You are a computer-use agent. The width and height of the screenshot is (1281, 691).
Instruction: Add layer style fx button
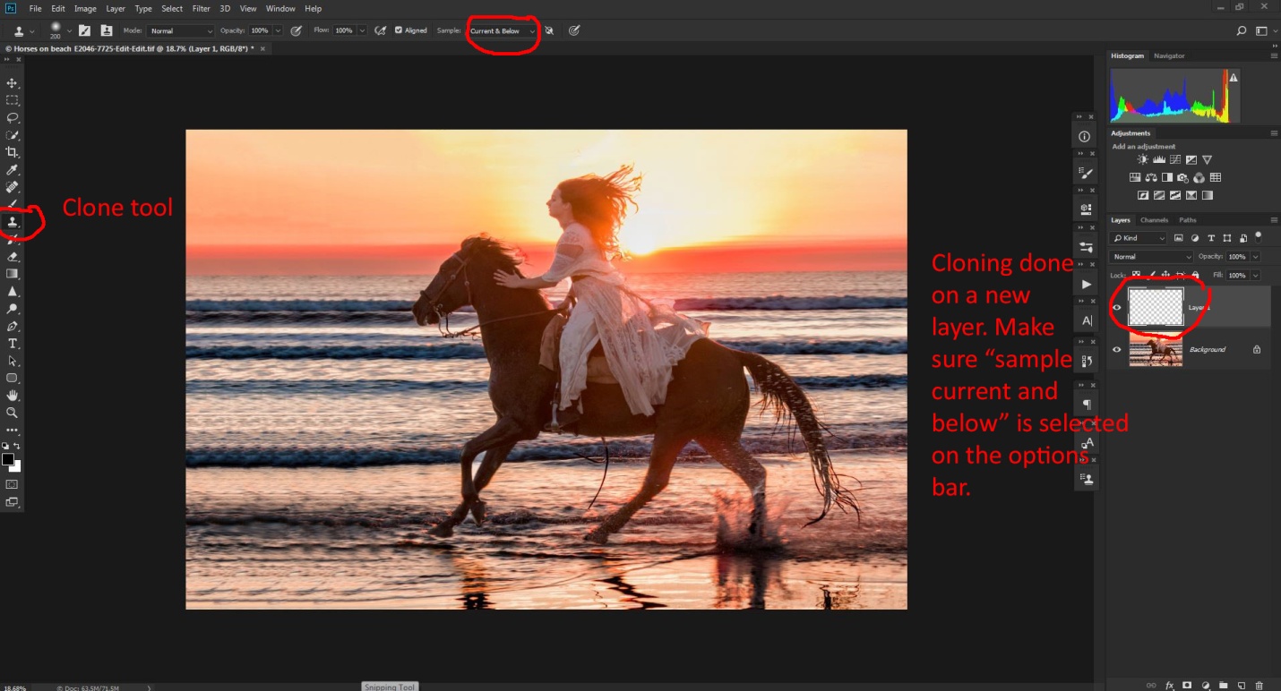click(1169, 685)
